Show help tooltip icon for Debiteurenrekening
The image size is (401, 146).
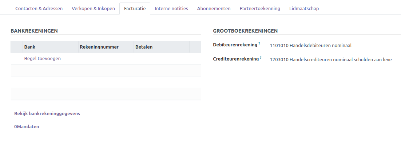pyautogui.click(x=259, y=43)
